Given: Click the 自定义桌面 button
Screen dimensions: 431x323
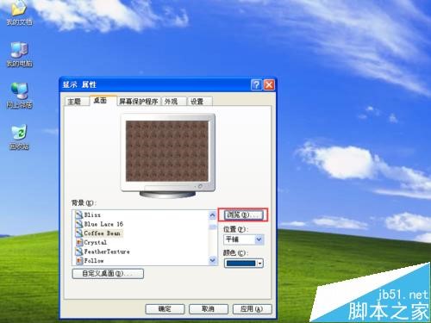Looking at the screenshot, I should [x=108, y=273].
